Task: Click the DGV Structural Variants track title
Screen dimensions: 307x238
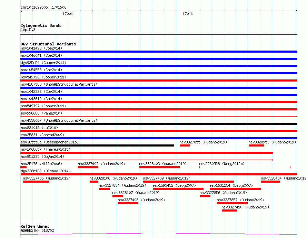Action: click(48, 44)
